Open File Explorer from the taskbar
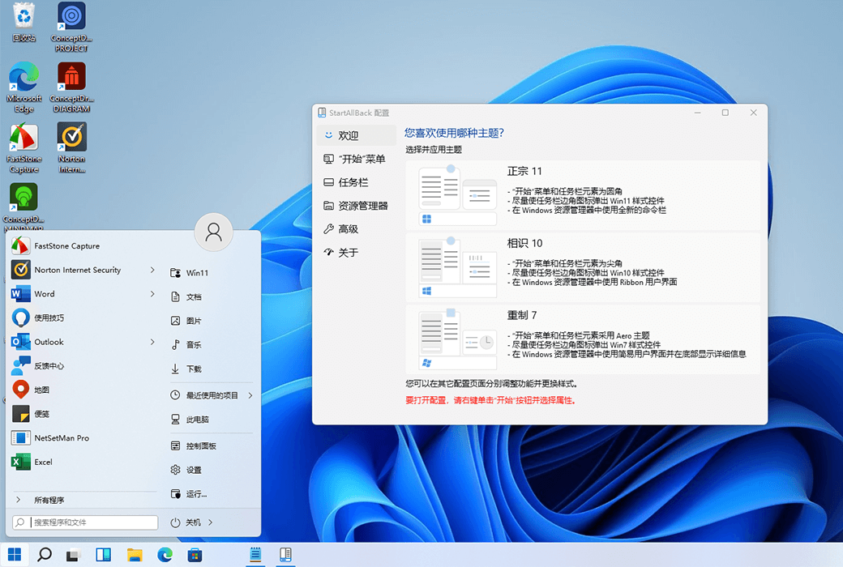The image size is (843, 567). click(134, 555)
